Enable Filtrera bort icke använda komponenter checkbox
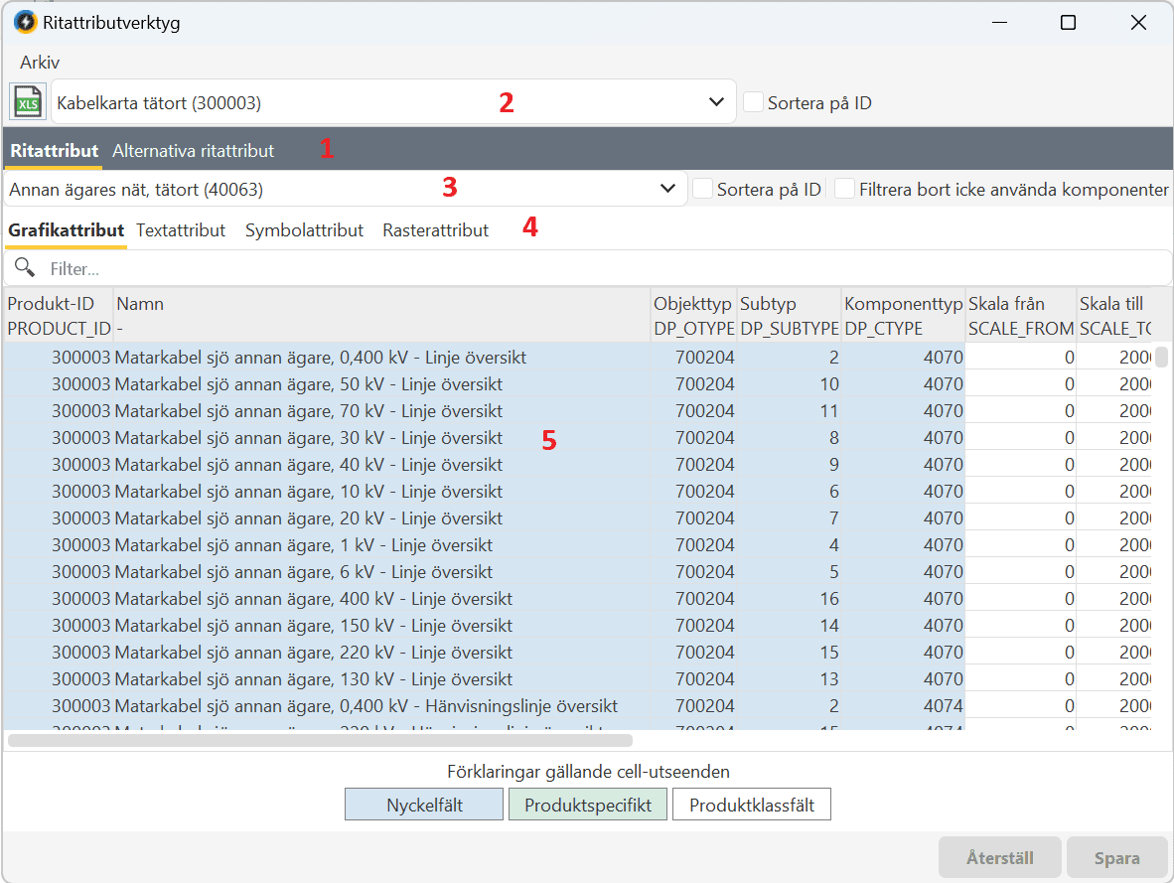This screenshot has height=883, width=1174. [x=845, y=189]
